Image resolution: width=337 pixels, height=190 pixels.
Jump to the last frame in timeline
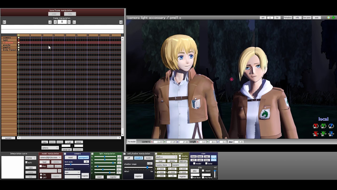(x=121, y=22)
